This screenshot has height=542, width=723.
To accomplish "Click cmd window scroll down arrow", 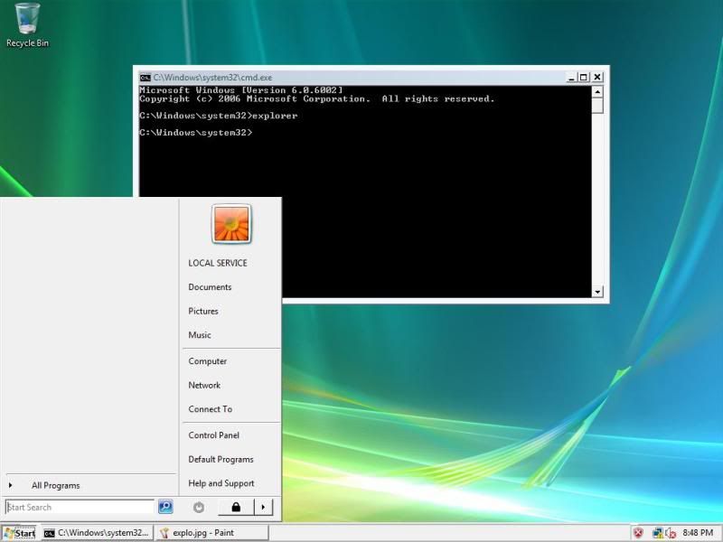I will (597, 292).
